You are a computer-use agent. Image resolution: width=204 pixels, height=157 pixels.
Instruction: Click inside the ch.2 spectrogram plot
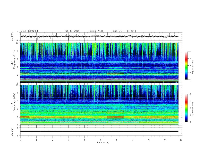click(x=99, y=105)
